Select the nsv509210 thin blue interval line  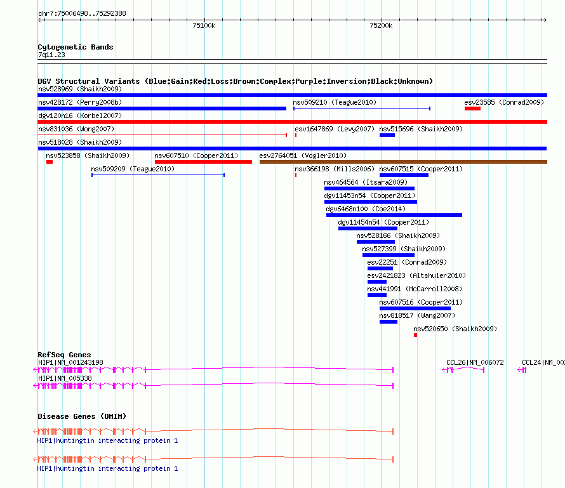pyautogui.click(x=362, y=109)
